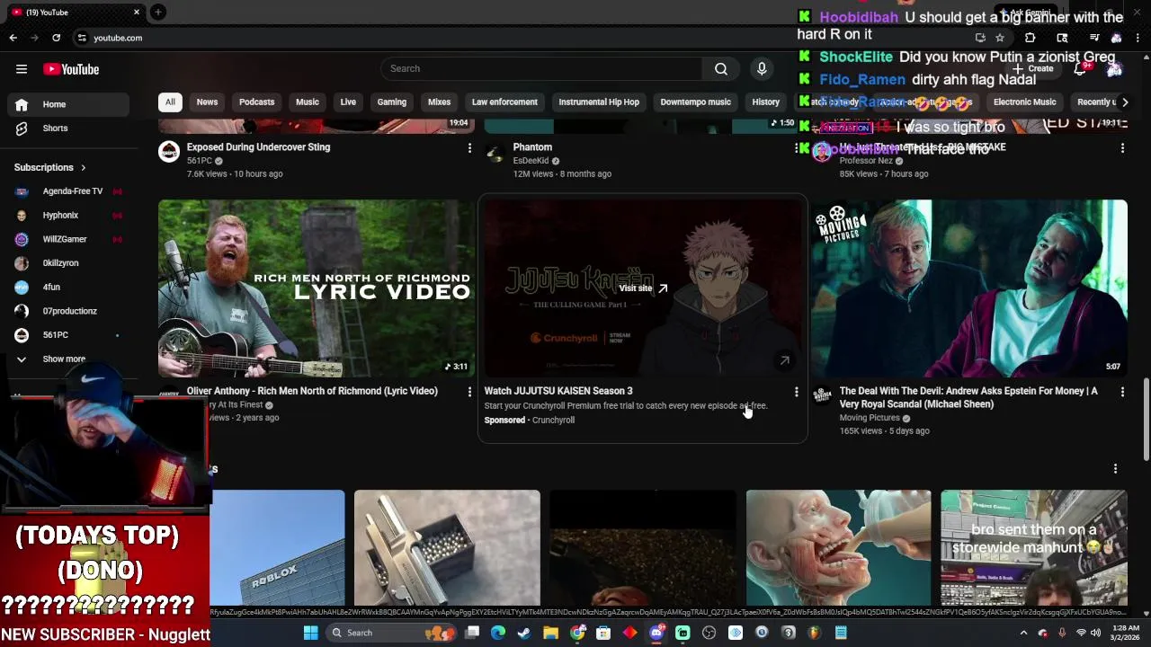Select the Music filter chip
Image resolution: width=1151 pixels, height=647 pixels.
308,102
